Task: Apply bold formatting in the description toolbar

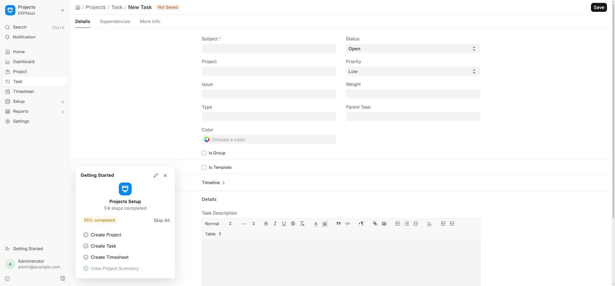Action: click(266, 224)
